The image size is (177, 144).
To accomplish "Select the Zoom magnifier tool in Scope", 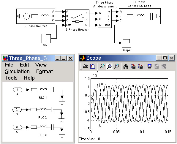I will click(x=102, y=66).
